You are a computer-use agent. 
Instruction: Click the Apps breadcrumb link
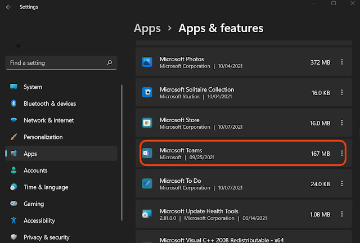pos(147,28)
